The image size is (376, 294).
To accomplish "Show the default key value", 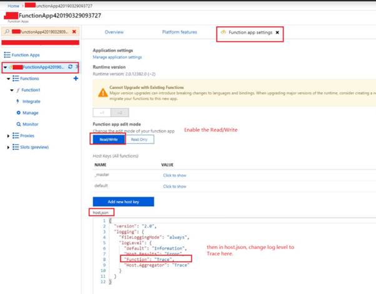I will 175,186.
